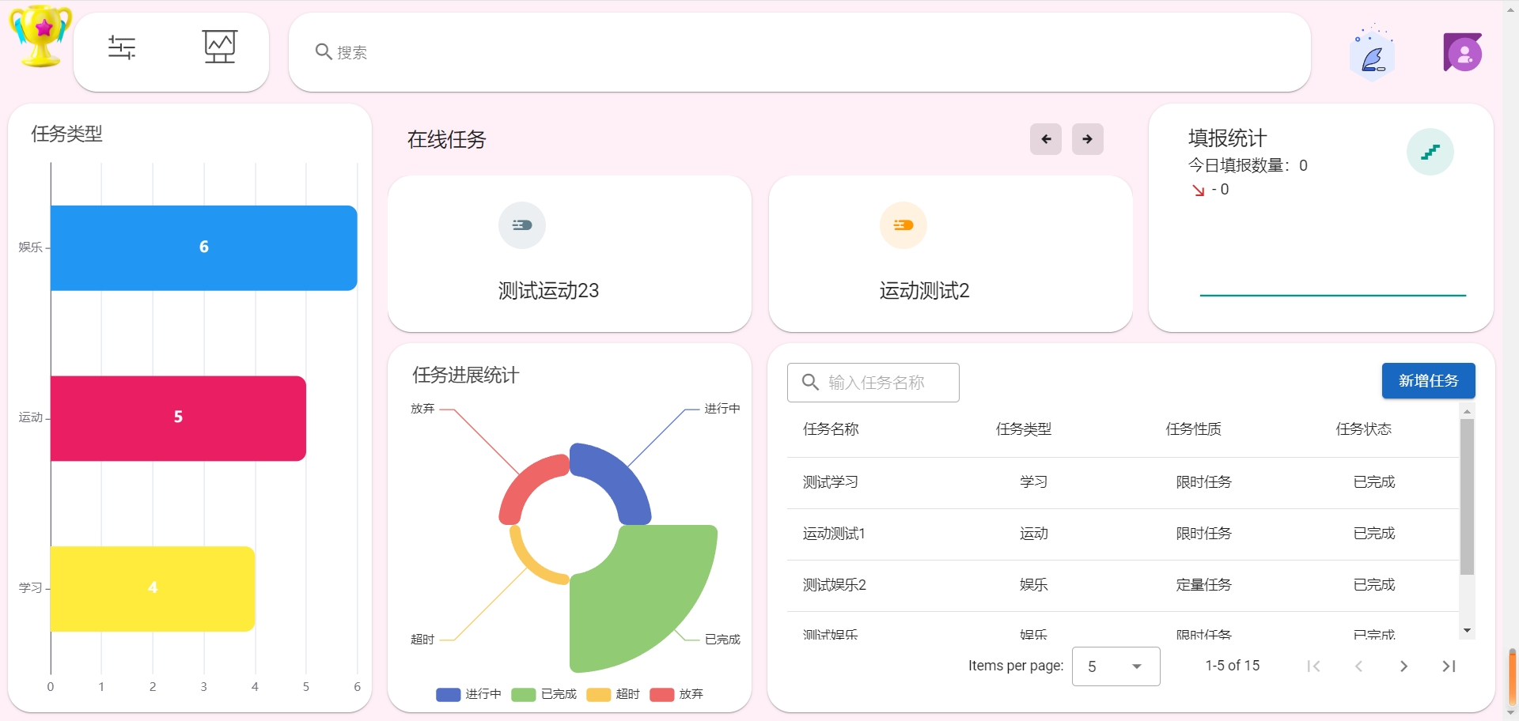Jump to first page of task table
1519x721 pixels.
1314,666
